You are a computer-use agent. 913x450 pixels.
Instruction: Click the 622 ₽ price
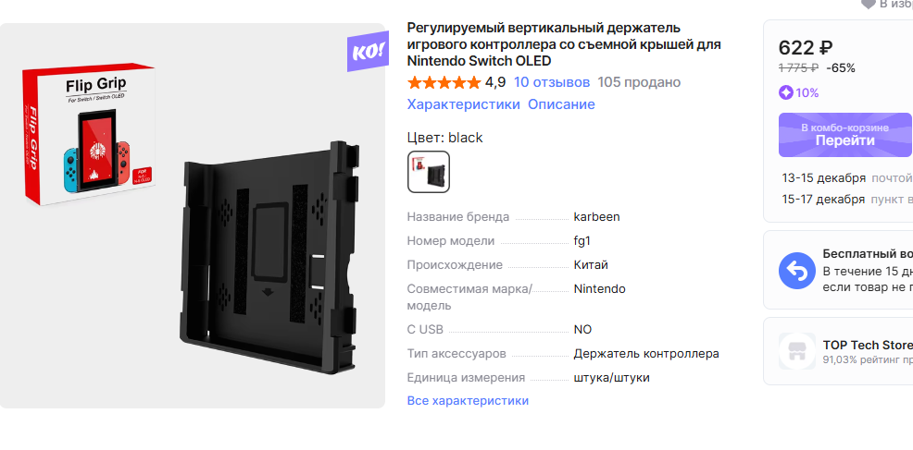pos(806,48)
